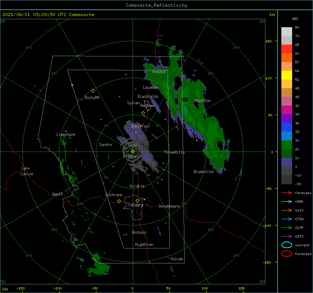The image size is (313, 293).
Task: Click the Blackfalds label
Action: tap(148, 97)
